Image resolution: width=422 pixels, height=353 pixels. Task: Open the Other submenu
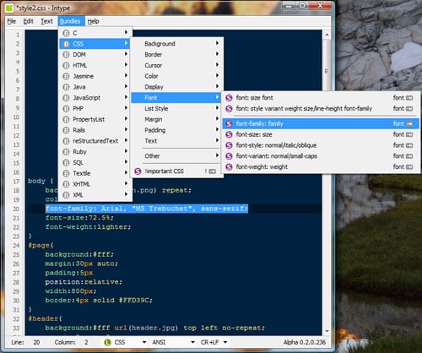(176, 156)
